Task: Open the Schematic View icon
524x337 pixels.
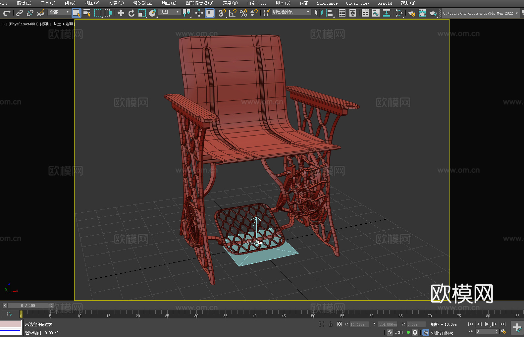Action: tap(387, 13)
